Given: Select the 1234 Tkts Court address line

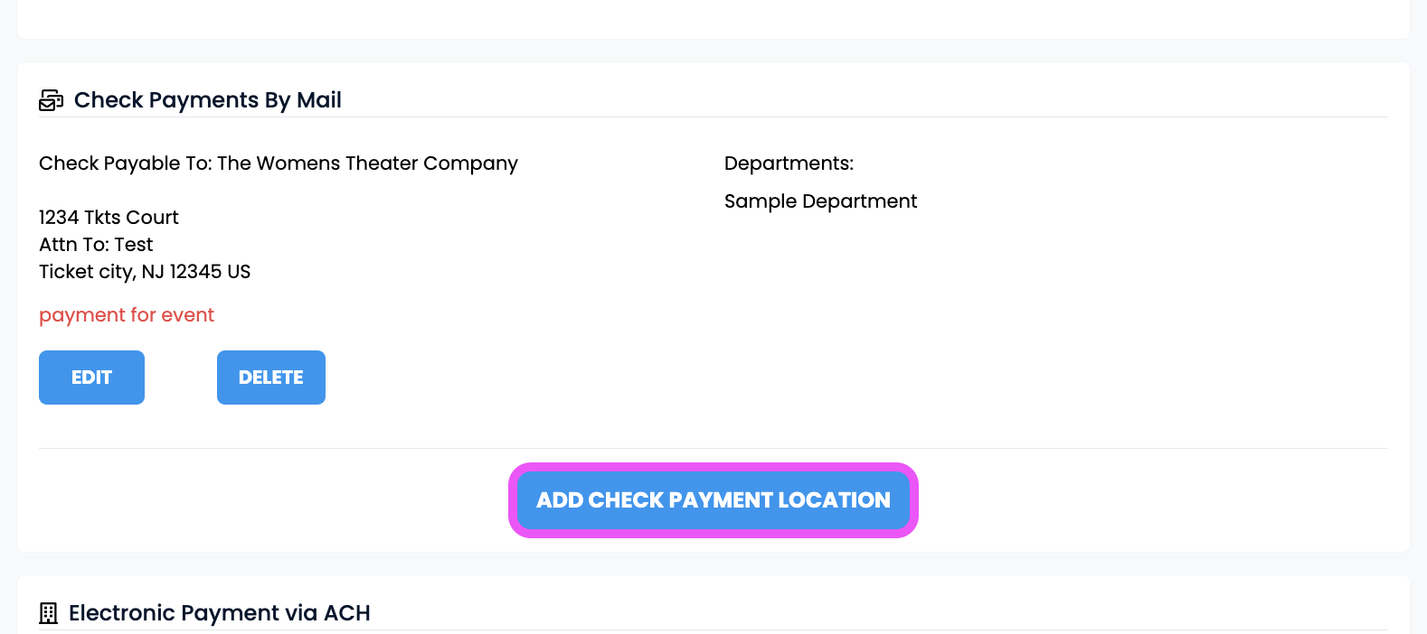Looking at the screenshot, I should point(109,218).
